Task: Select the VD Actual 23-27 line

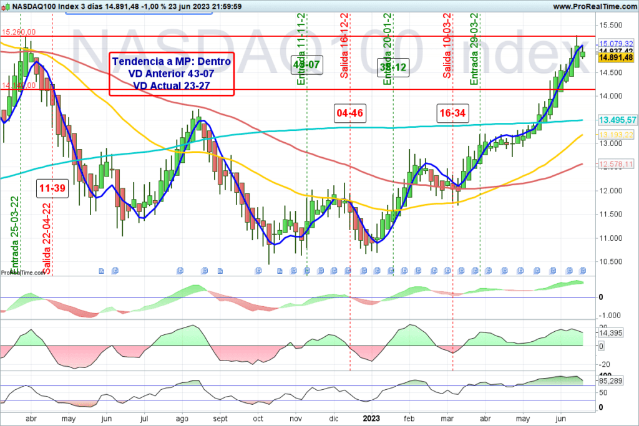Action: click(171, 86)
